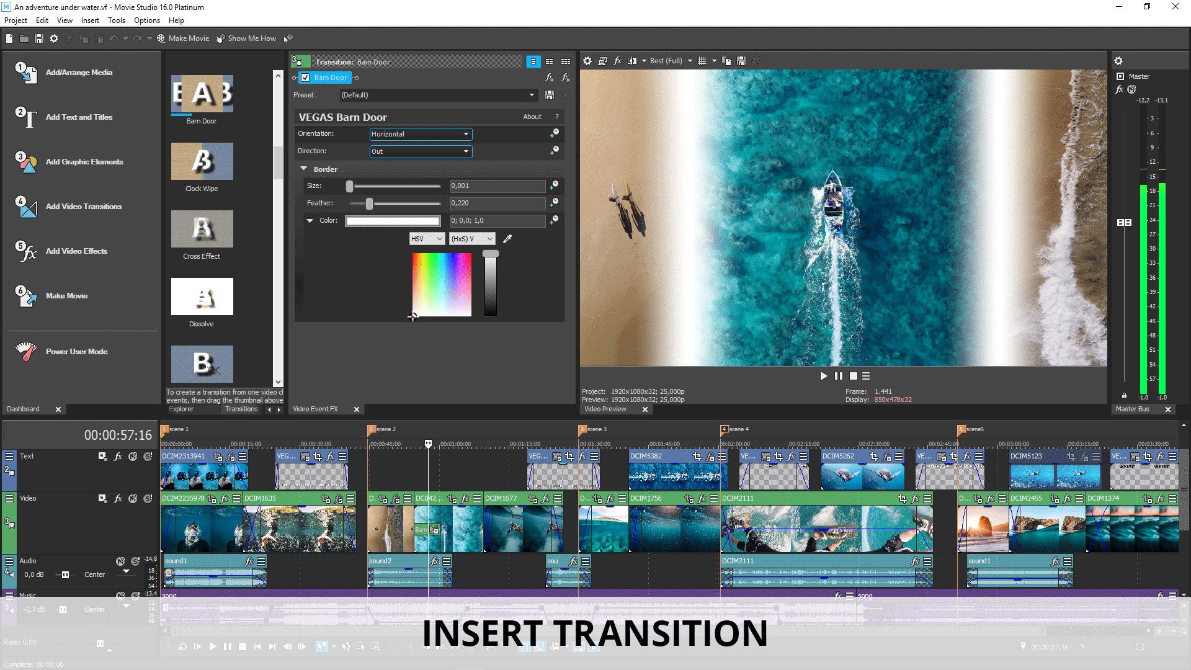Open the Add Video Transitions dashboard step

pos(83,207)
